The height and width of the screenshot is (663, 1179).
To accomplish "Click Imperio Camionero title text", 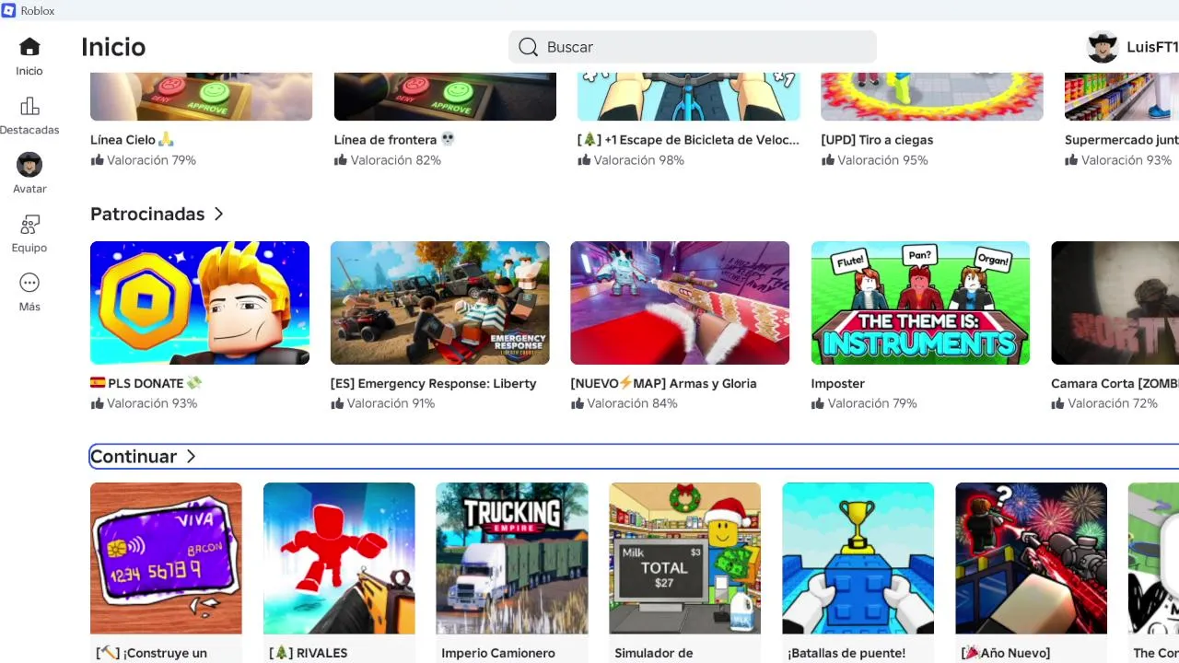I will click(498, 653).
